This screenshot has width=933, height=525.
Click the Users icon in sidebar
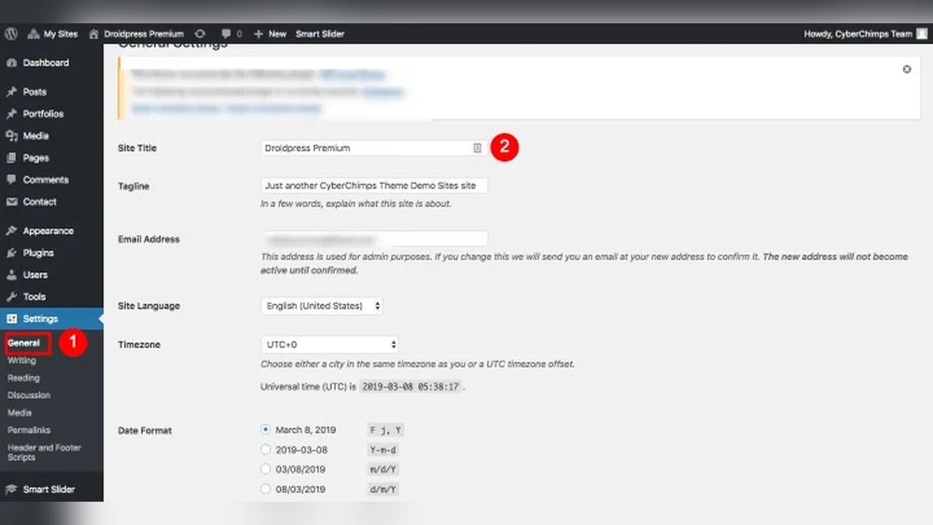tap(11, 275)
